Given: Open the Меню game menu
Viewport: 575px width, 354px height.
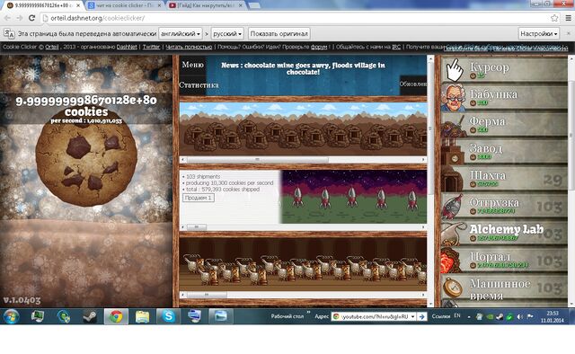Looking at the screenshot, I should pyautogui.click(x=192, y=65).
